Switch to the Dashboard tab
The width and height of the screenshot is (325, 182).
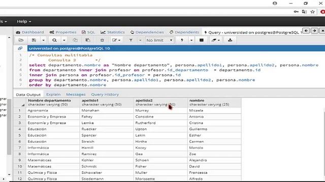point(30,32)
